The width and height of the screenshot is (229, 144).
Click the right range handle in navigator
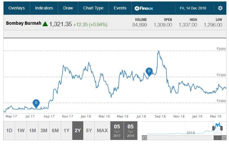click(221, 128)
